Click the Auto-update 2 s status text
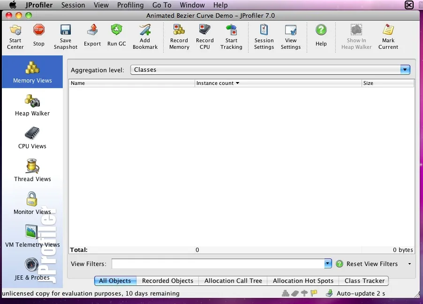Screen dimensions: 423x304 point(361,294)
